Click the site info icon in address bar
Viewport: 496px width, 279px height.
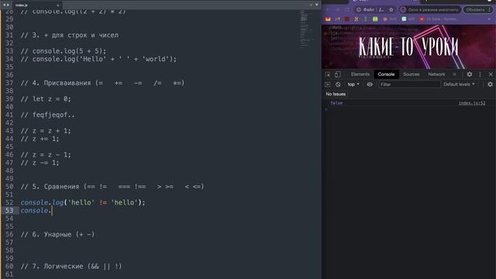click(x=359, y=10)
